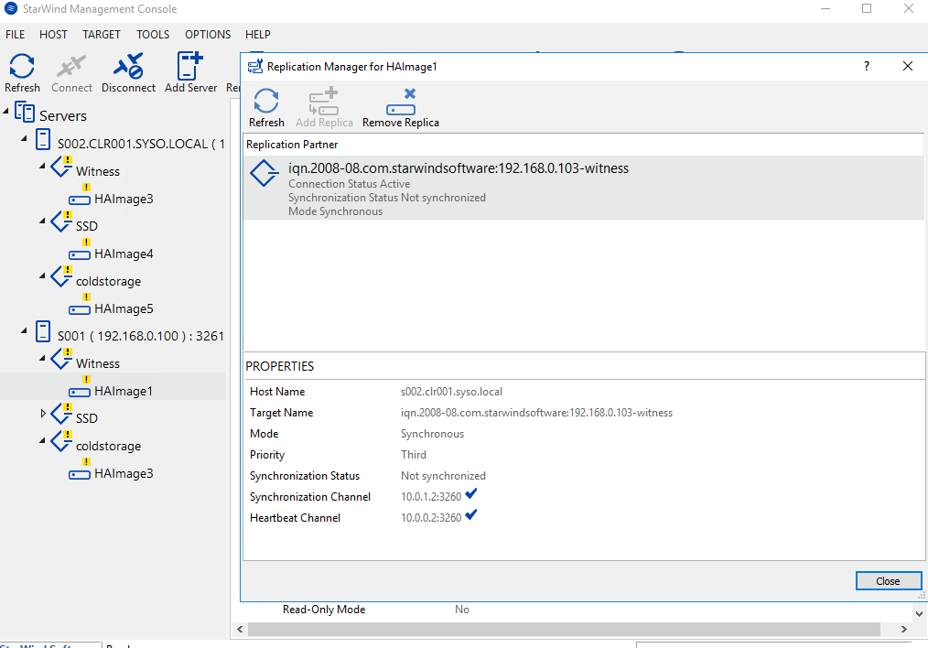This screenshot has height=648, width=928.
Task: Collapse the coldstorage node under S002
Action: click(x=43, y=275)
